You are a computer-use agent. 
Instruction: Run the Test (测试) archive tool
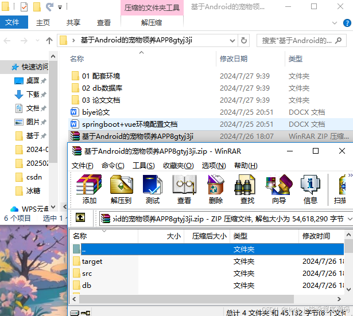click(153, 189)
